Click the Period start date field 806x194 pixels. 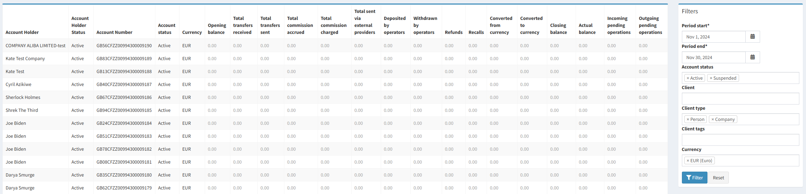point(713,37)
